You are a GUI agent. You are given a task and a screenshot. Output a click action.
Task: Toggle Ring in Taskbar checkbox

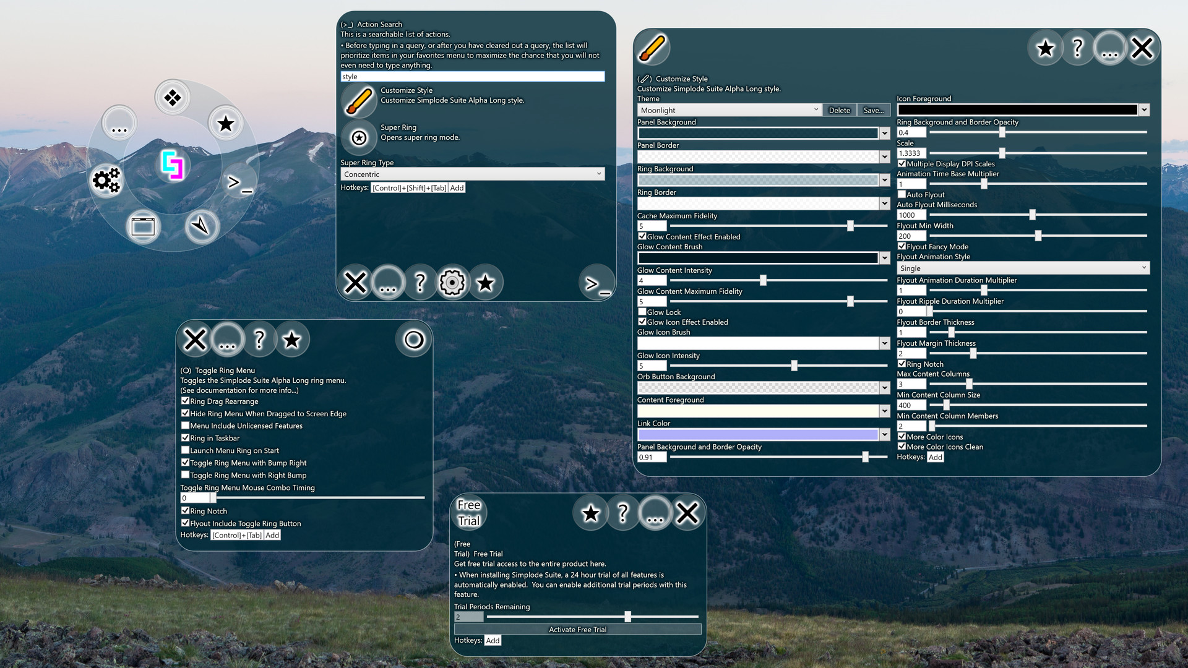184,438
